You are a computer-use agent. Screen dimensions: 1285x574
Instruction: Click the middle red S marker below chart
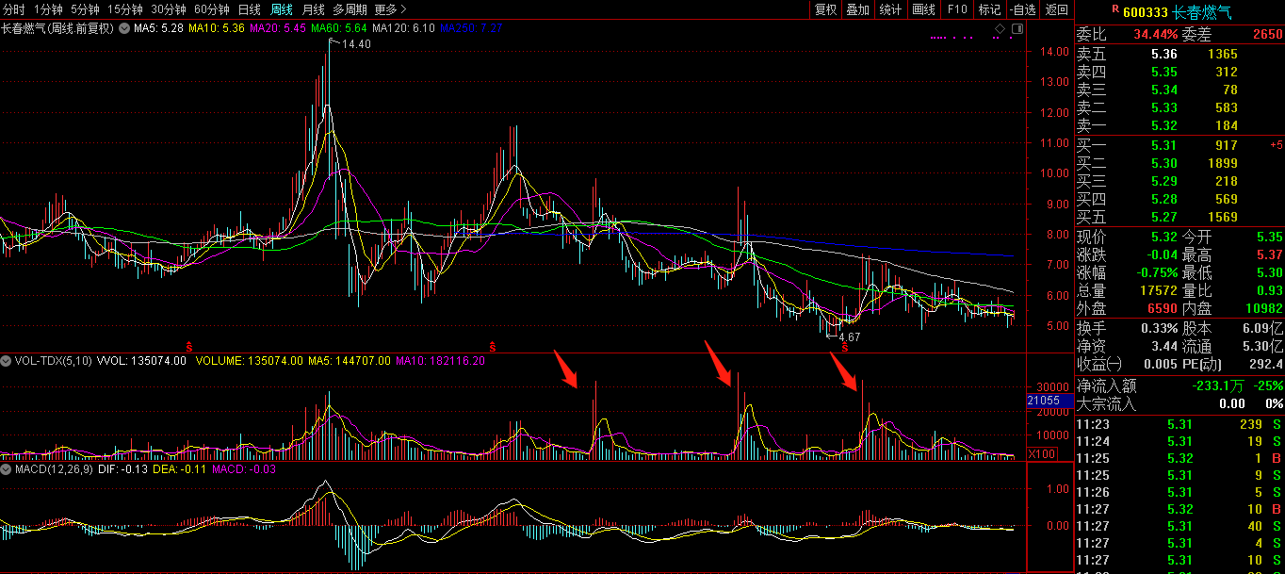pos(492,346)
